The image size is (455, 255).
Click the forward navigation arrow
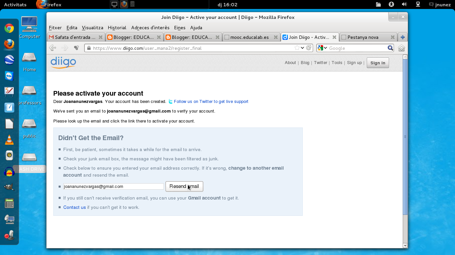pos(65,48)
